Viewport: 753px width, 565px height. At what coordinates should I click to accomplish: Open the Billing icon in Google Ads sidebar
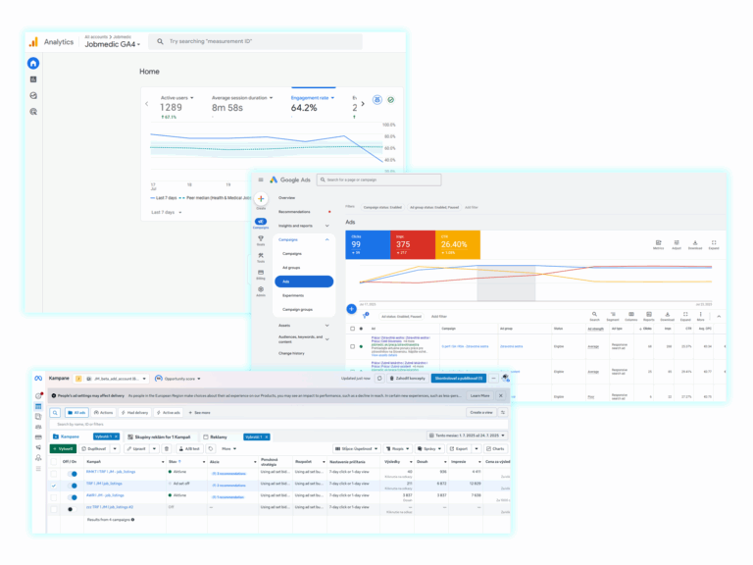coord(261,274)
